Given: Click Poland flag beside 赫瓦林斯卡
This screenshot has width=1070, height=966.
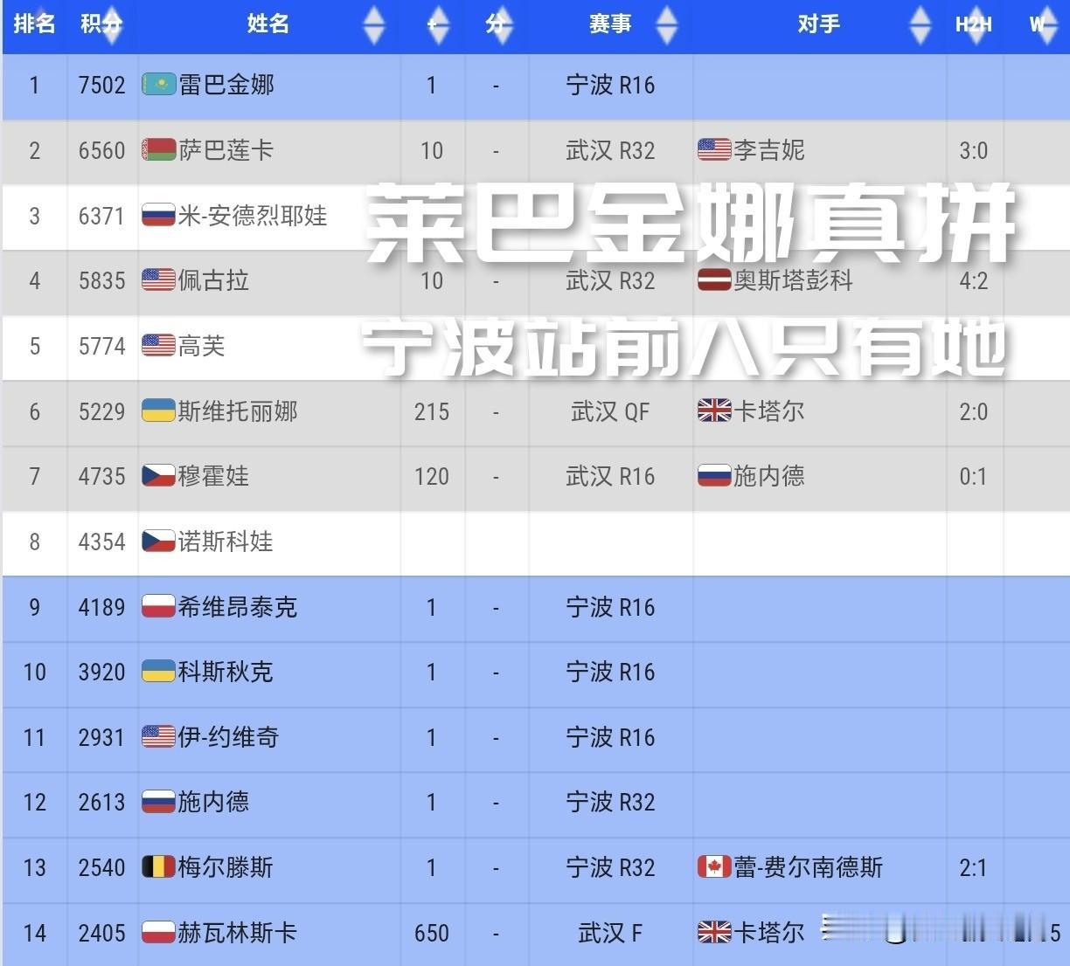Looking at the screenshot, I should pos(159,933).
